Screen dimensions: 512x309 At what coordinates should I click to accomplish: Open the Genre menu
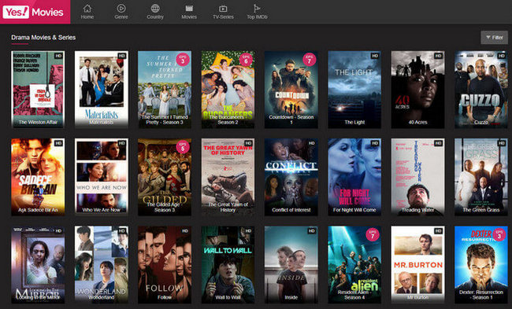121,12
